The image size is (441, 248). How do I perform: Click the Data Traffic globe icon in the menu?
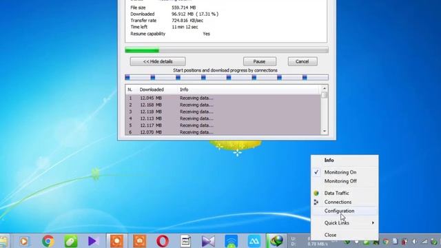click(316, 193)
